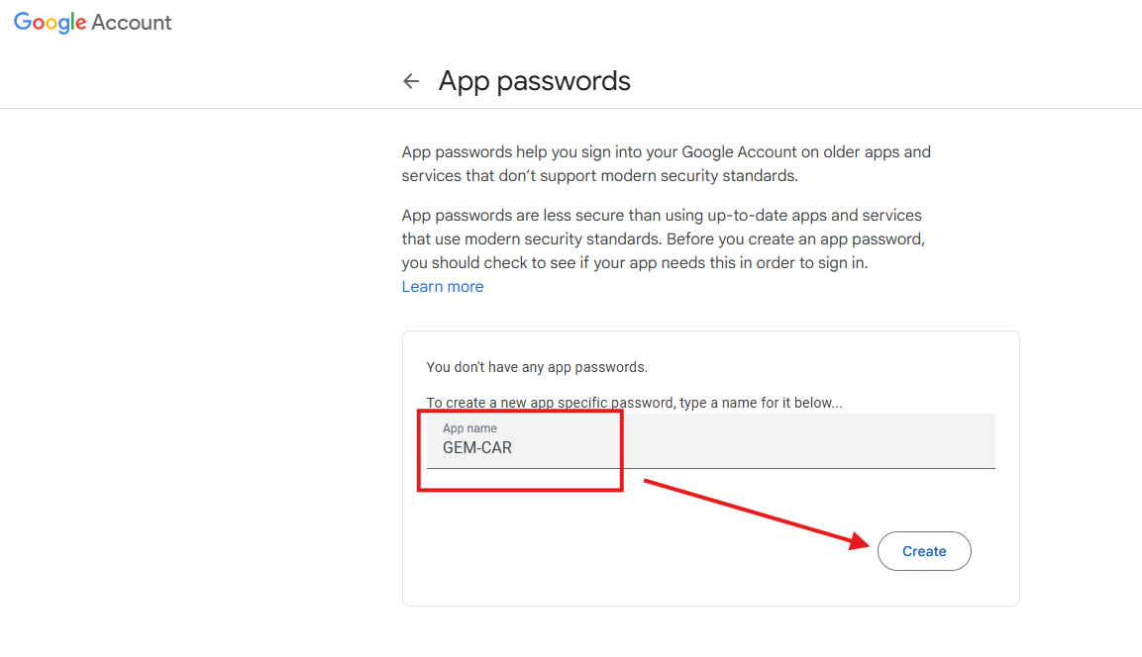Open the Google Account logo
Image resolution: width=1142 pixels, height=657 pixels.
92,23
